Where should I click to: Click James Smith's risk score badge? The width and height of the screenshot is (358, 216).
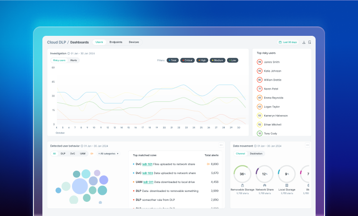point(260,62)
